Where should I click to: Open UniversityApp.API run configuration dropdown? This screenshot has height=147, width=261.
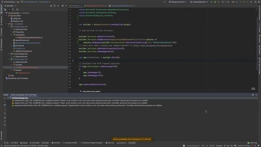(x=199, y=2)
